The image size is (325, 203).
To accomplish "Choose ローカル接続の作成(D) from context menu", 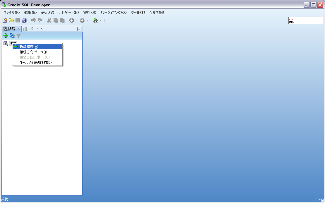I will click(x=37, y=63).
